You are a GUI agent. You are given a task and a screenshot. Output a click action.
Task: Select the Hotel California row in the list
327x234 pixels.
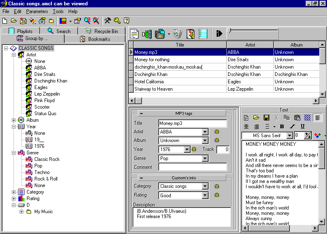(x=224, y=82)
